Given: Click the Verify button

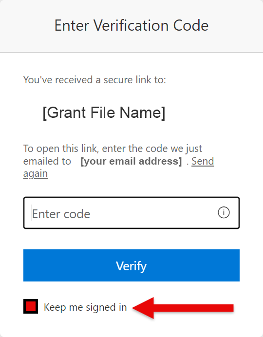Looking at the screenshot, I should point(131,265).
